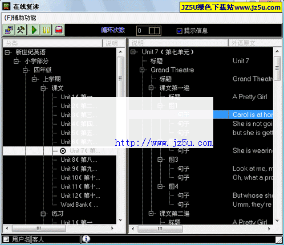The image size is (284, 245).
Task: Click the 外语原文 column header
Action: [x=255, y=43]
